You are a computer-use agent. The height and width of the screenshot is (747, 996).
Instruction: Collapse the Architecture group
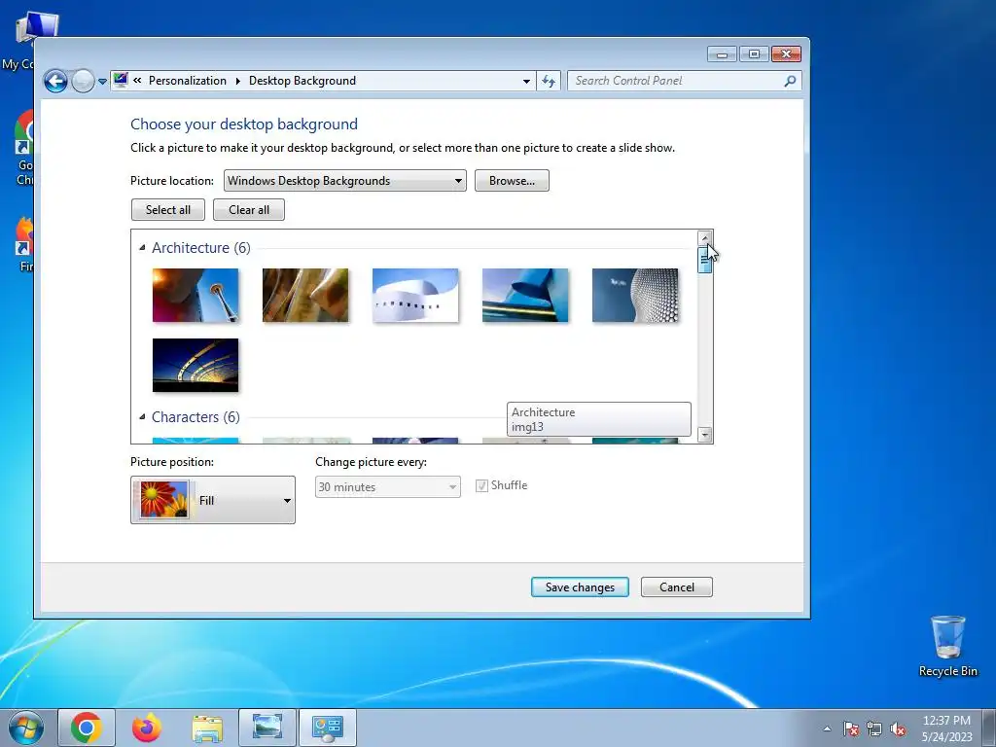(x=142, y=248)
